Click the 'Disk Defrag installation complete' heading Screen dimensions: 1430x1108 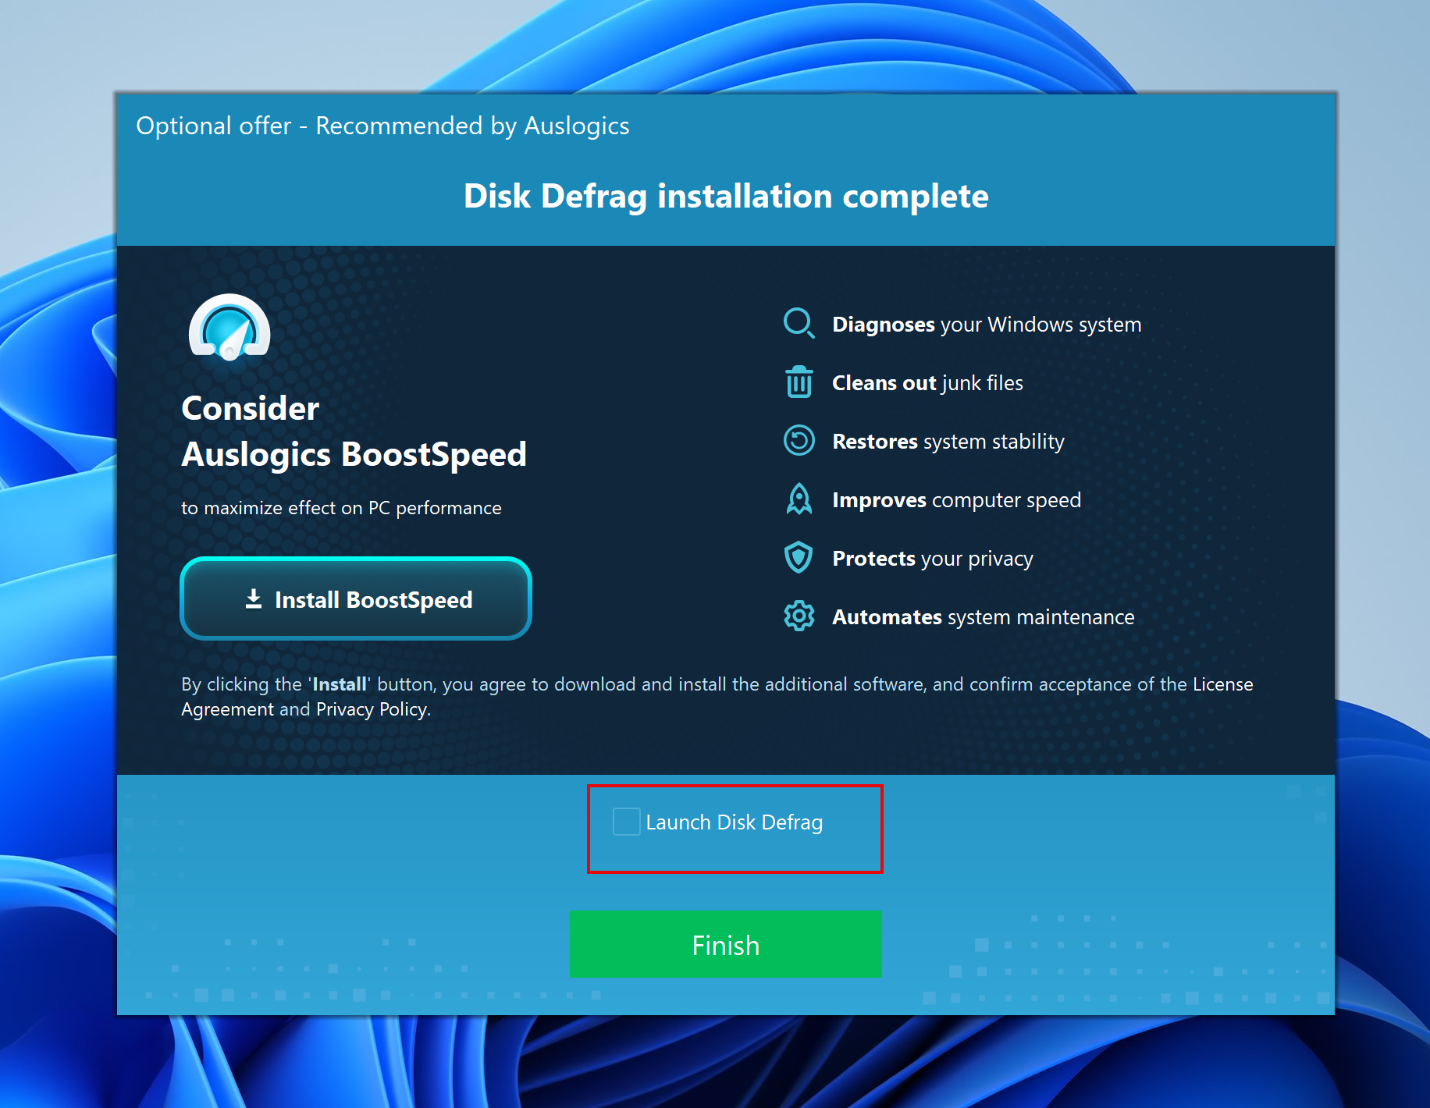[x=726, y=196]
